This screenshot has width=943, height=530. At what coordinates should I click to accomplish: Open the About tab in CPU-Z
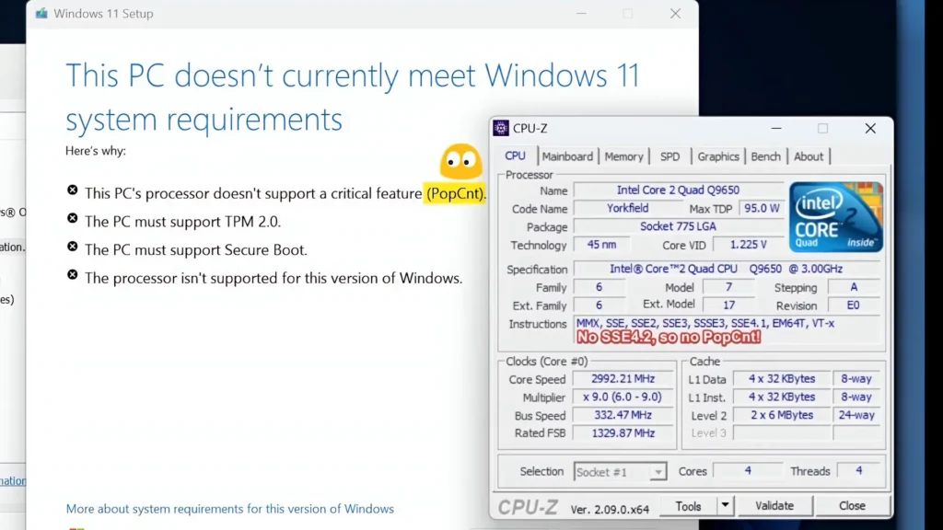[809, 156]
